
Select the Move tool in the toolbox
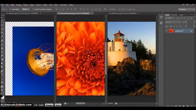pos(2,18)
